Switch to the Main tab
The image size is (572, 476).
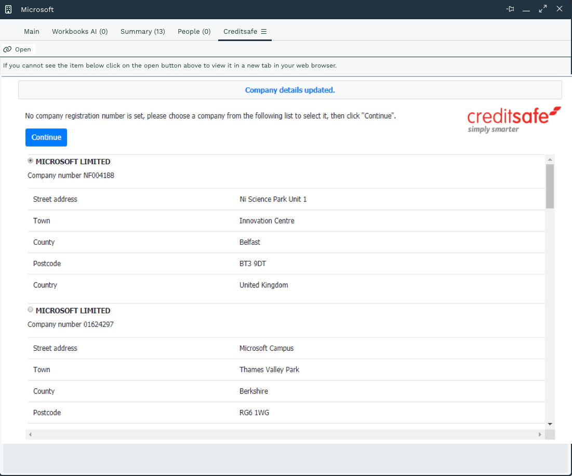(x=32, y=31)
